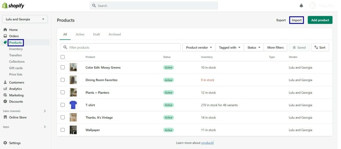Click the Customers person icon
The height and width of the screenshot is (149, 341).
tap(5, 82)
